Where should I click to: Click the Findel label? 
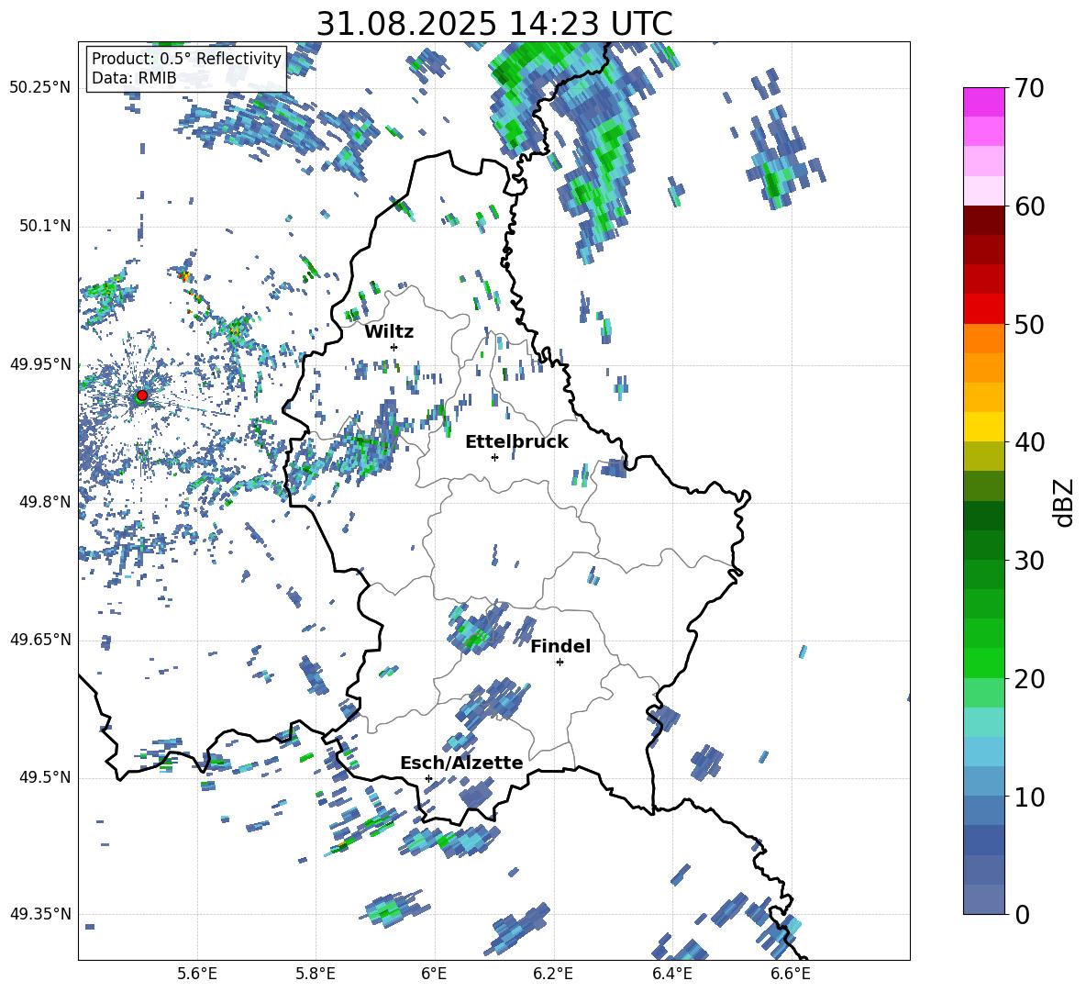point(560,646)
